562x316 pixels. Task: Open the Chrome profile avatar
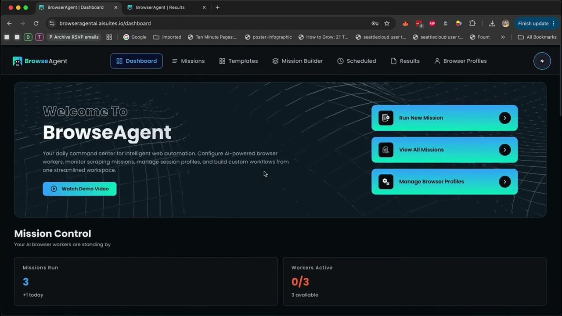point(505,24)
